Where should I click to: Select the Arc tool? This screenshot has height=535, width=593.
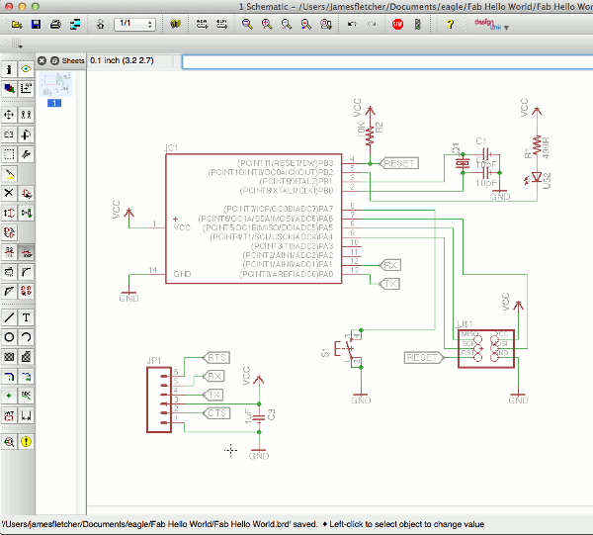tap(26, 337)
